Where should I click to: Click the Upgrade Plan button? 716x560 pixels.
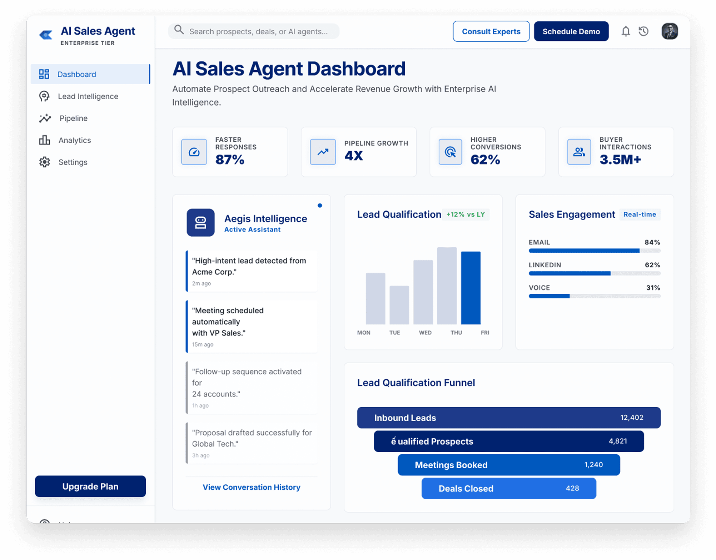90,486
